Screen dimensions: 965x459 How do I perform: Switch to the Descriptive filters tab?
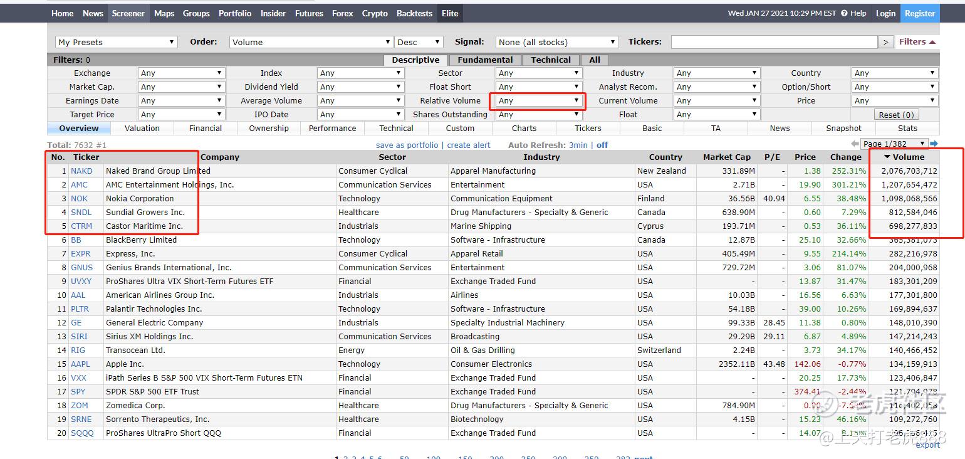(415, 60)
